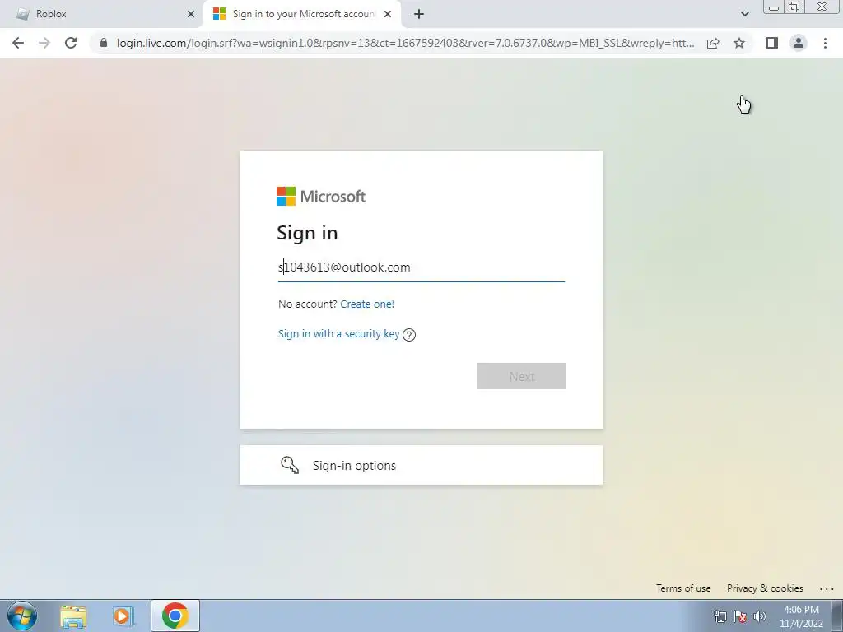Click the browser forward arrow
This screenshot has height=632, width=843.
(x=44, y=43)
